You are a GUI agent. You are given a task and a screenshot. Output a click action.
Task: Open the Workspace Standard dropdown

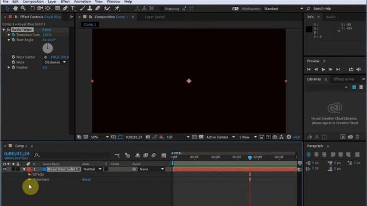tap(283, 9)
